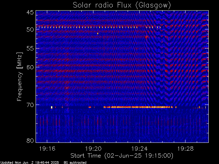Image resolution: width=219 pixels, height=164 pixels.
Task: Click the 19:24 time axis label
Action: [x=139, y=149]
